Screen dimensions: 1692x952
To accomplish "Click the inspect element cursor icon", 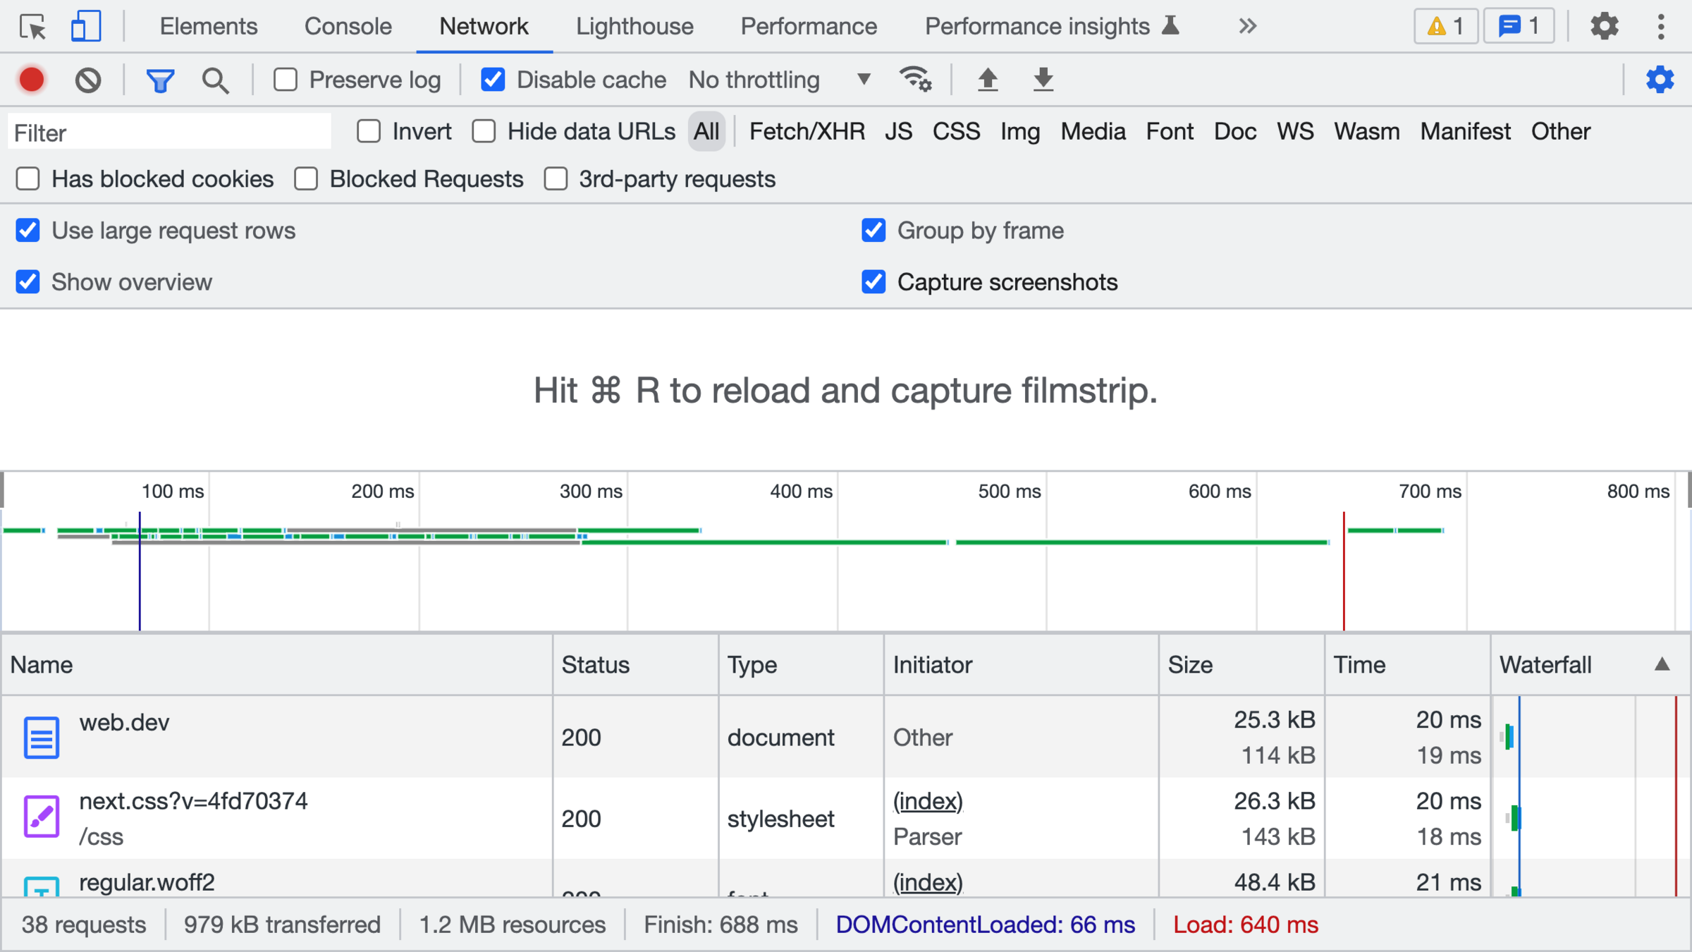I will [x=32, y=27].
